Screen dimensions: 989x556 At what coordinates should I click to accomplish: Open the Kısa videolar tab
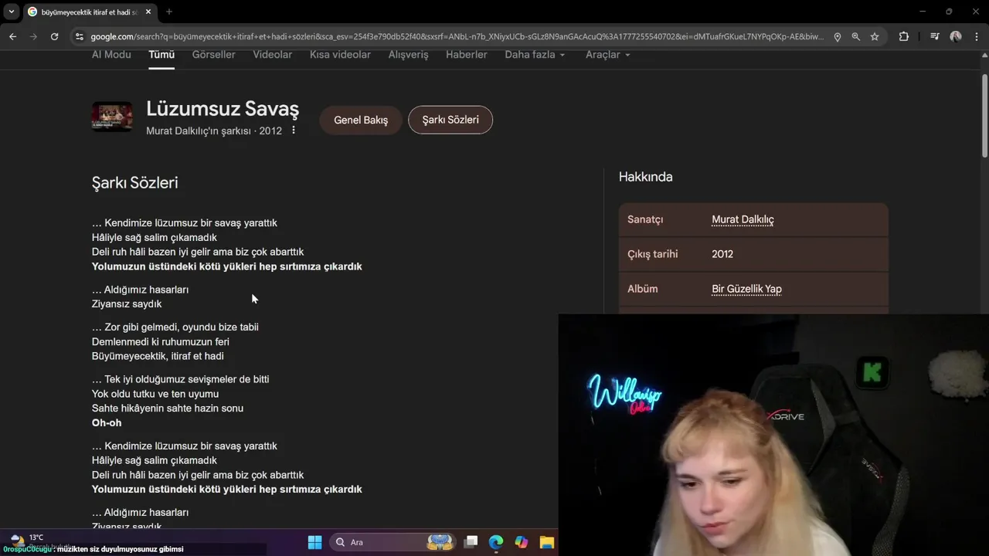tap(340, 55)
